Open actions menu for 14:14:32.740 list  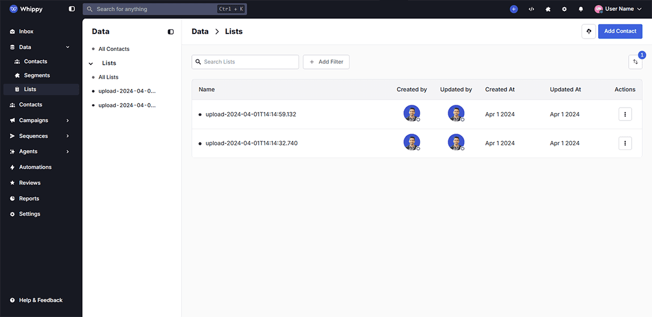click(625, 143)
